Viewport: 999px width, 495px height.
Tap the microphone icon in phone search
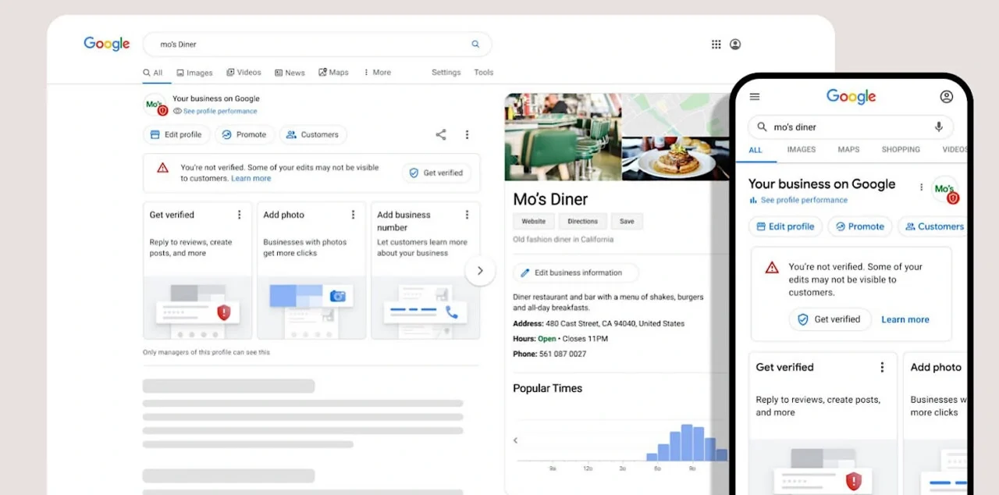click(939, 126)
